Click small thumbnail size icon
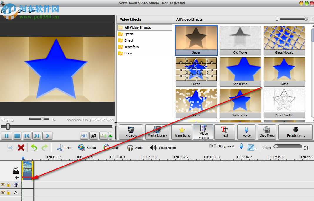The image size is (314, 201). click(x=277, y=19)
